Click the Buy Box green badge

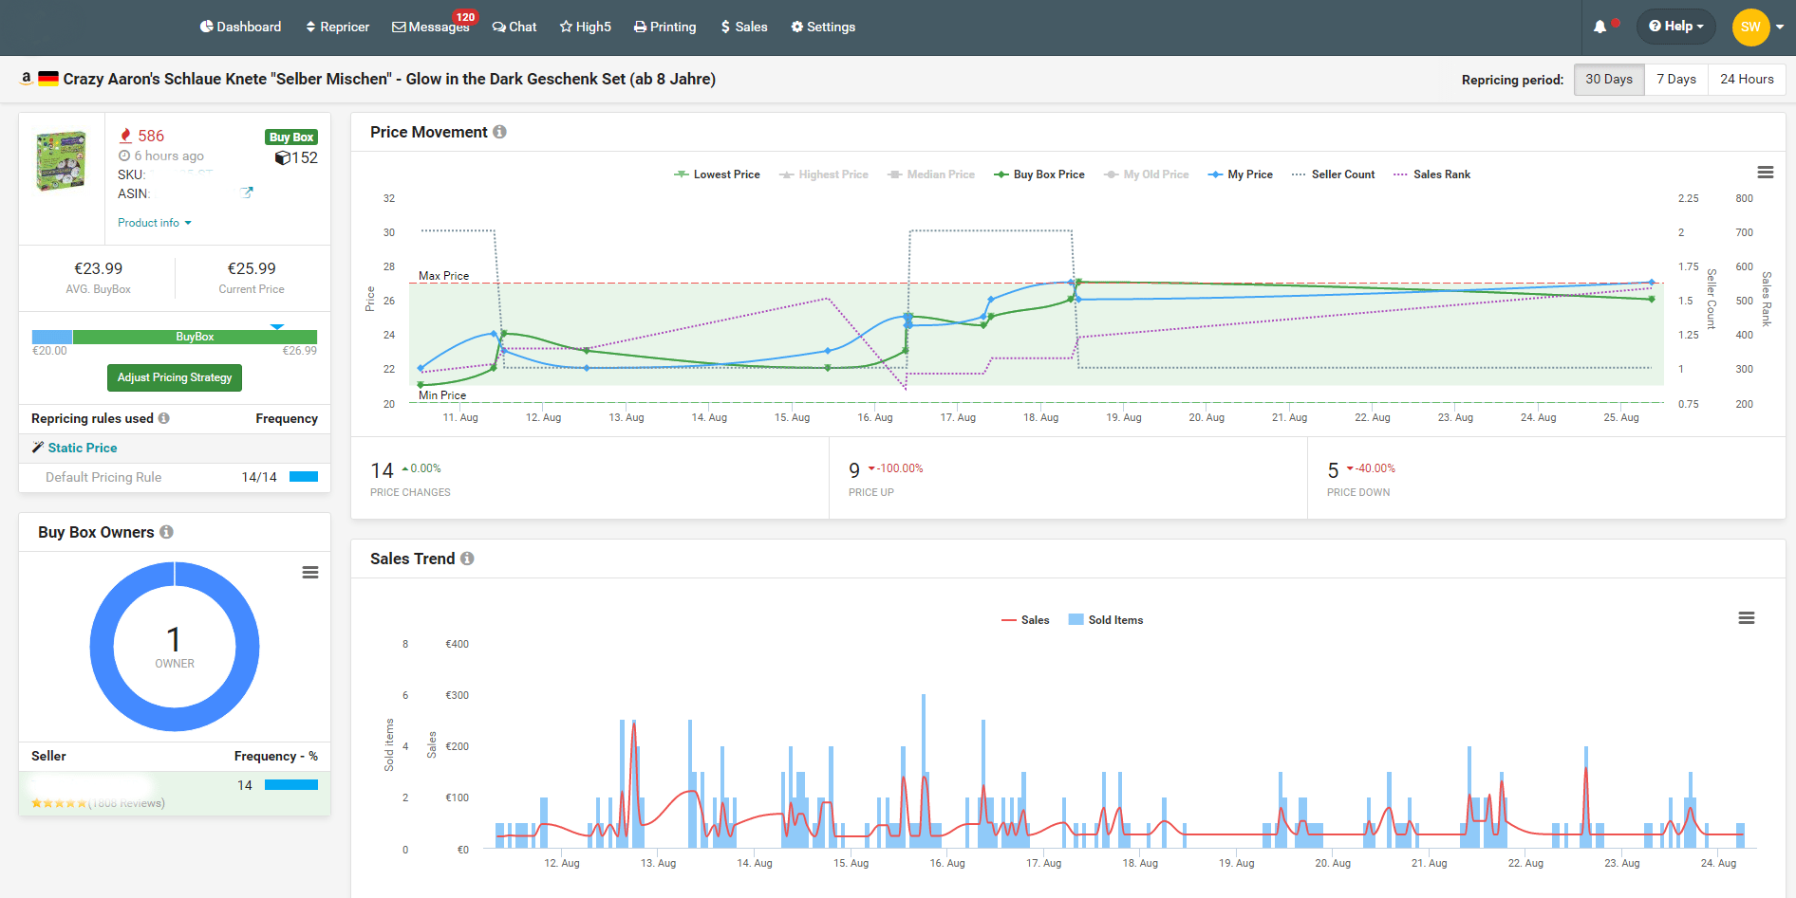(291, 137)
